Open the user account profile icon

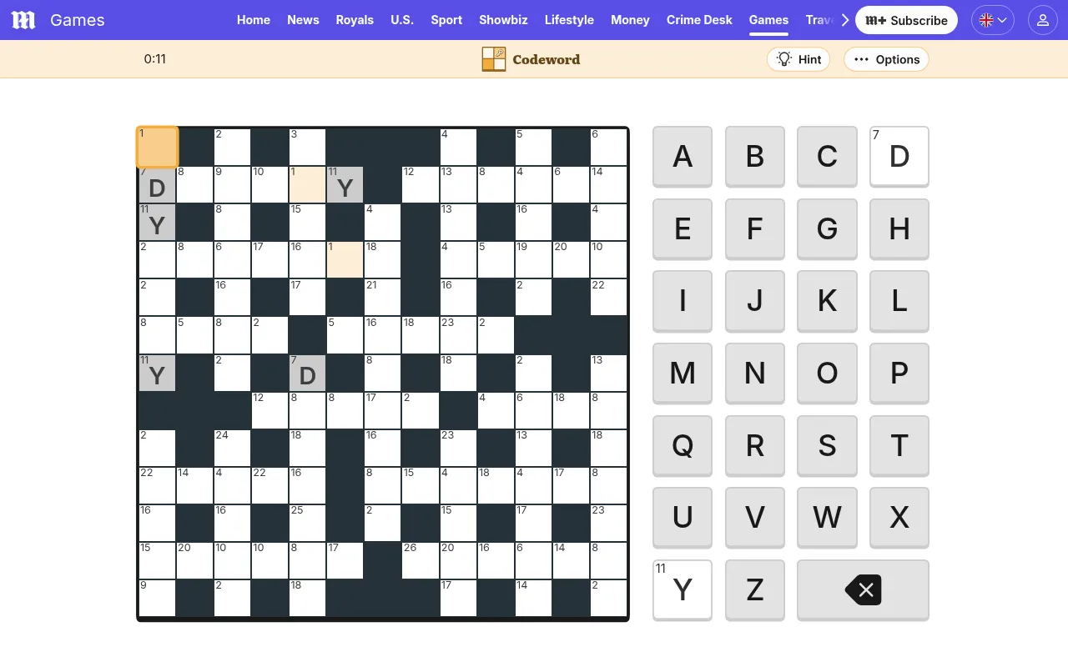(x=1042, y=20)
